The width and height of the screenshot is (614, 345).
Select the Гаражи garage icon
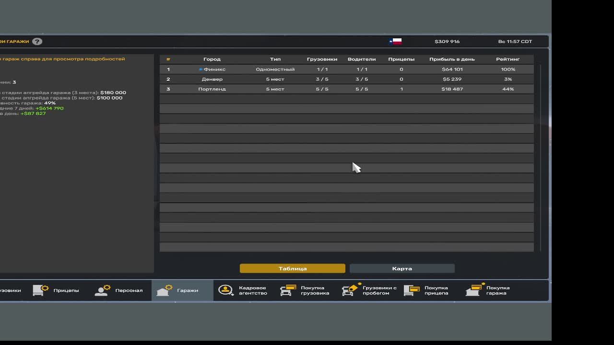tap(165, 290)
